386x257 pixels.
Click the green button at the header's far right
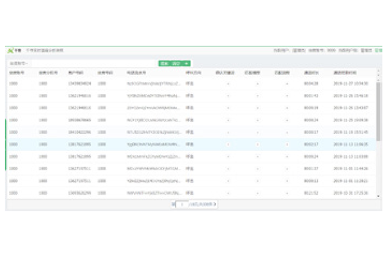click(x=378, y=50)
